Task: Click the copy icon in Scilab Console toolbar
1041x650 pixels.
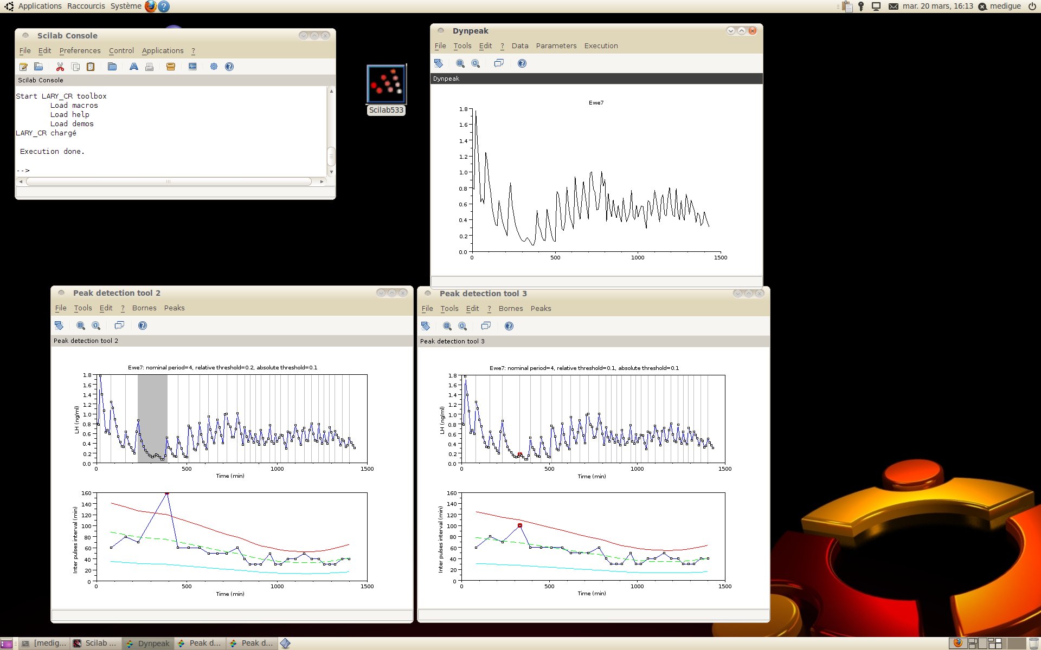Action: [75, 67]
